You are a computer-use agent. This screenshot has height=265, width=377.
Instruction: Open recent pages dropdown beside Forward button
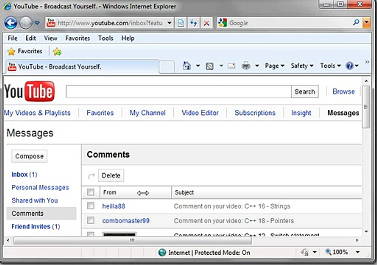pyautogui.click(x=37, y=23)
